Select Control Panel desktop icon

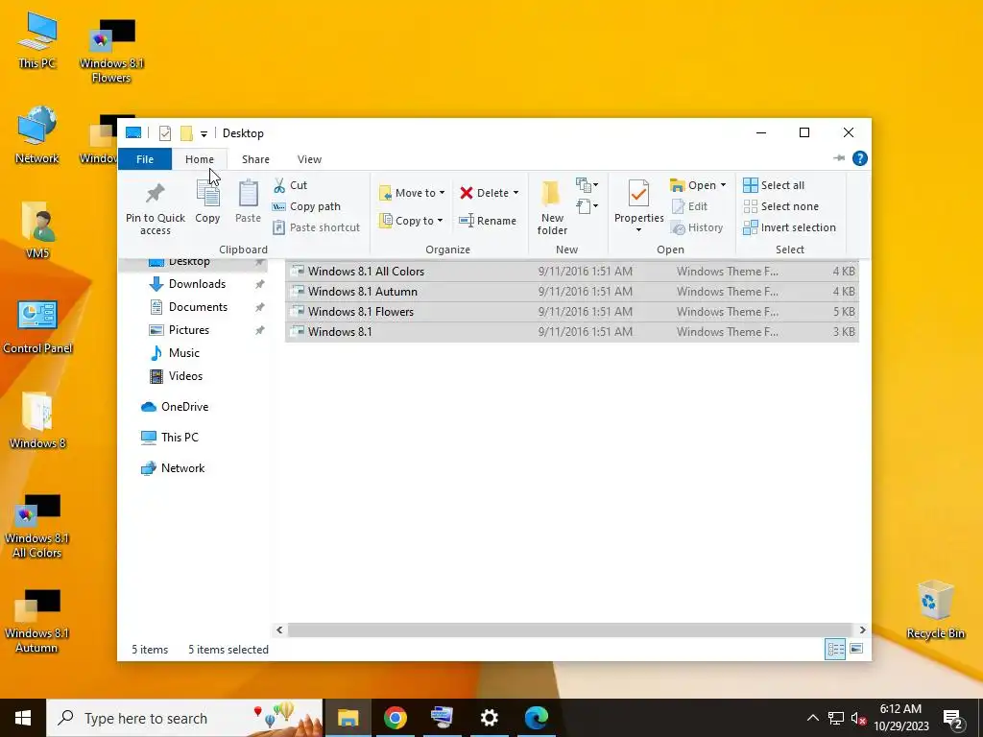click(x=37, y=327)
